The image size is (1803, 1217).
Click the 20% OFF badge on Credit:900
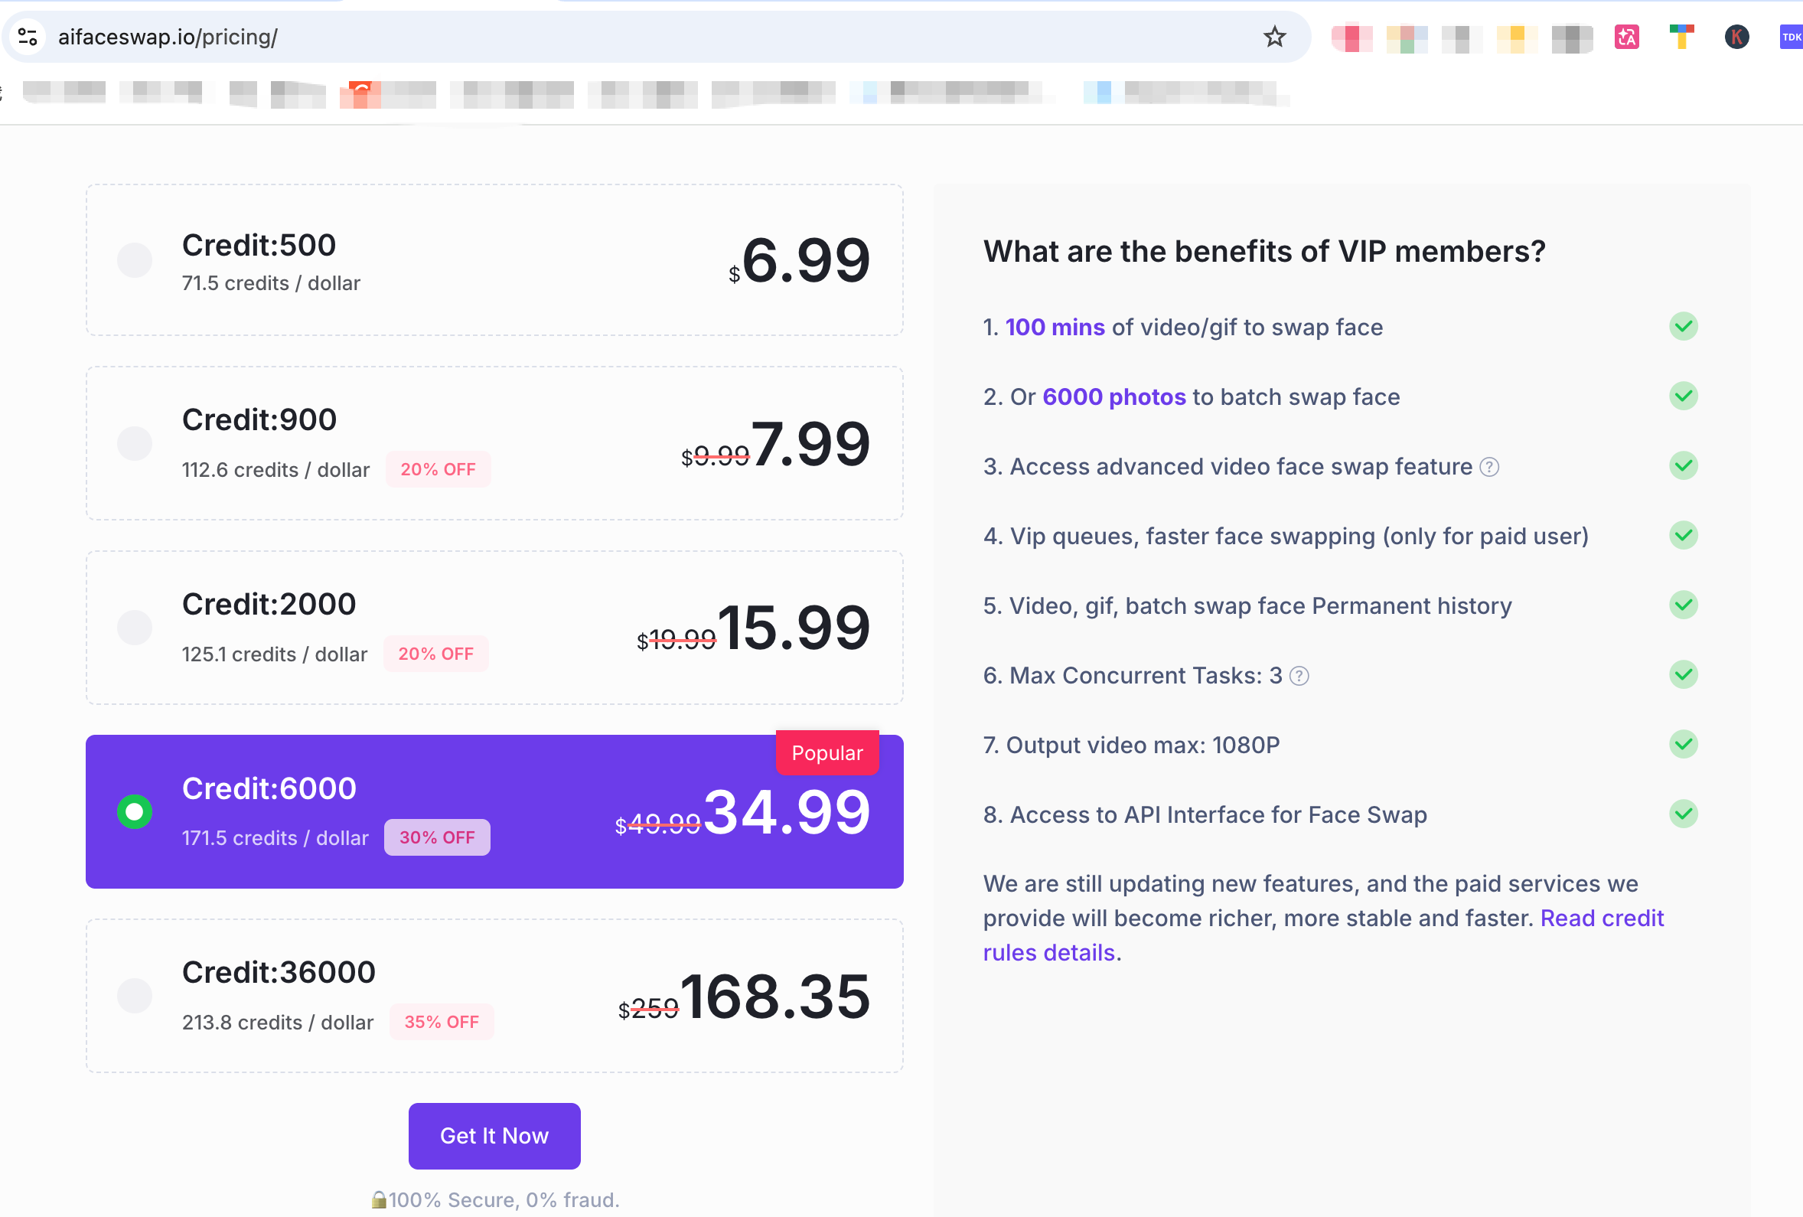point(439,469)
